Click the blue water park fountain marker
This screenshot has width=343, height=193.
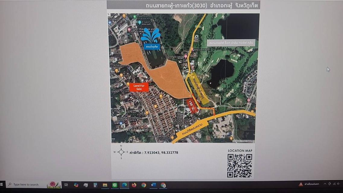[151, 39]
